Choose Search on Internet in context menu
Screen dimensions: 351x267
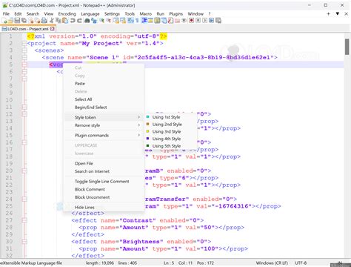tap(104, 171)
